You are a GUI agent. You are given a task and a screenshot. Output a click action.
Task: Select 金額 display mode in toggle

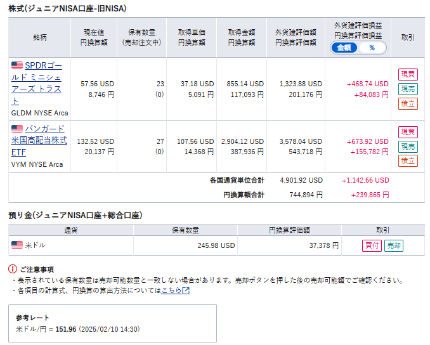click(344, 48)
